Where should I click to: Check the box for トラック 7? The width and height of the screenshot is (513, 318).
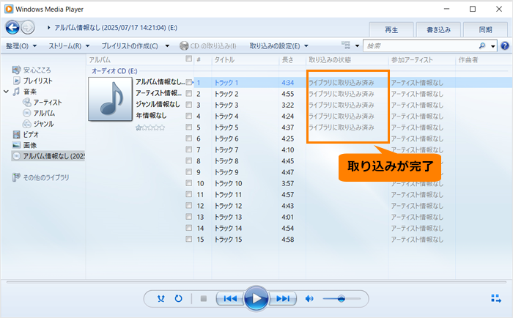click(189, 149)
